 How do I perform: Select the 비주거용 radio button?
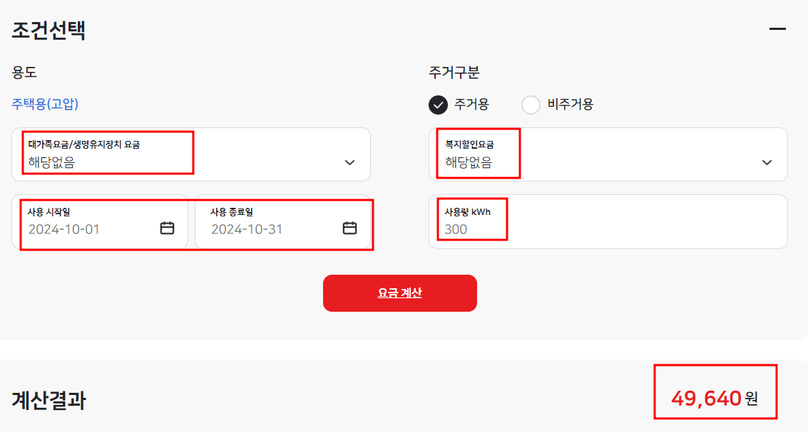coord(531,104)
